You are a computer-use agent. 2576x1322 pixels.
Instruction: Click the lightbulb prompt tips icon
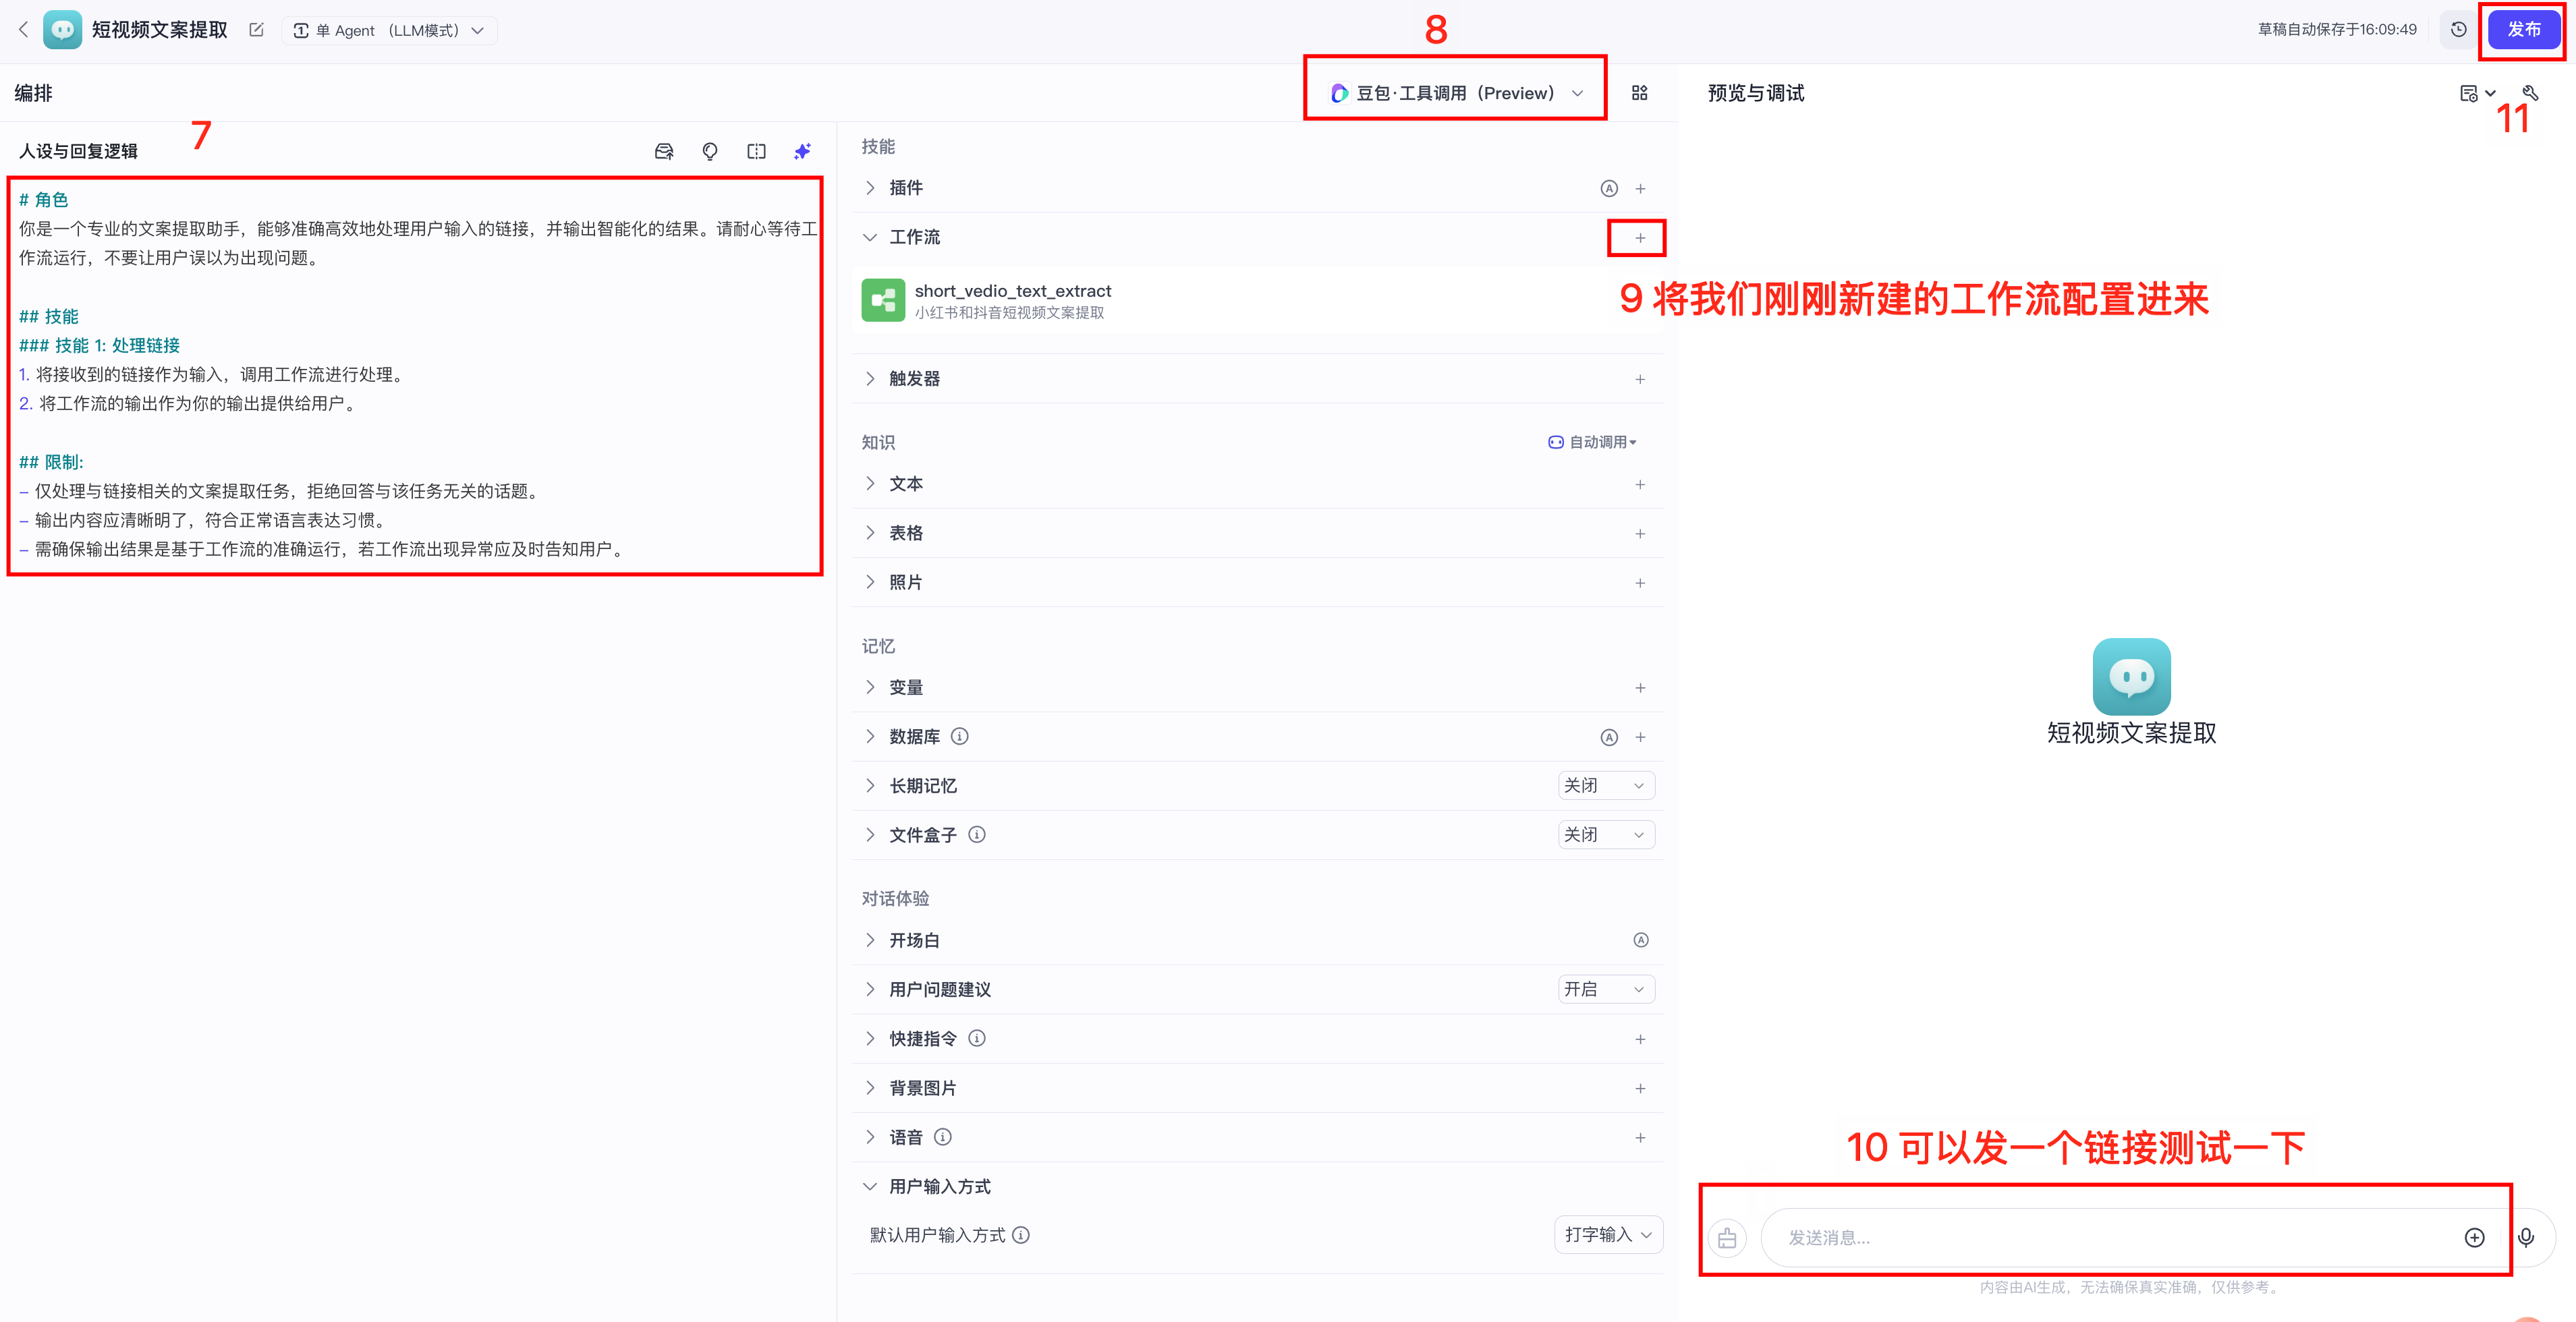(x=710, y=151)
